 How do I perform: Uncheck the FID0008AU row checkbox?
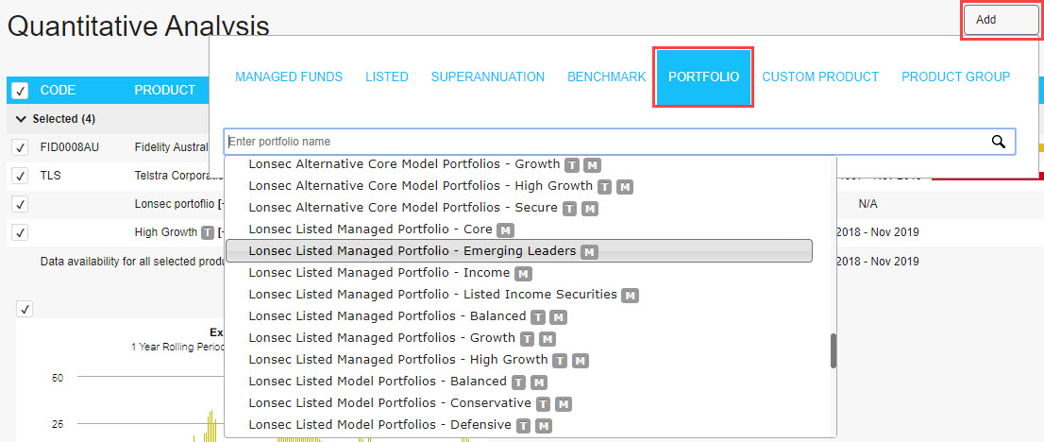[x=20, y=147]
